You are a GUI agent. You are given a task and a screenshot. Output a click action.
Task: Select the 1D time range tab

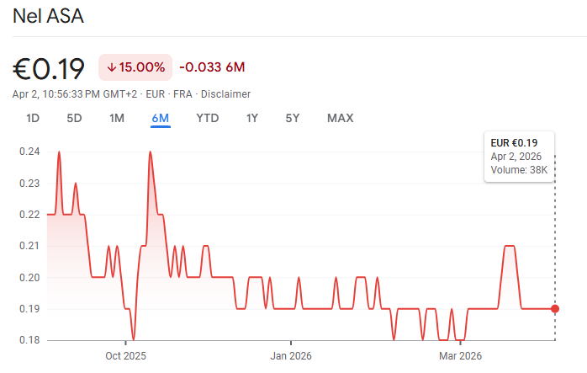(x=33, y=118)
